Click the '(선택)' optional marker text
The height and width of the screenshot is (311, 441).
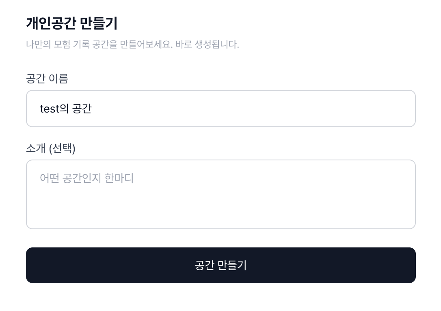[x=62, y=149]
